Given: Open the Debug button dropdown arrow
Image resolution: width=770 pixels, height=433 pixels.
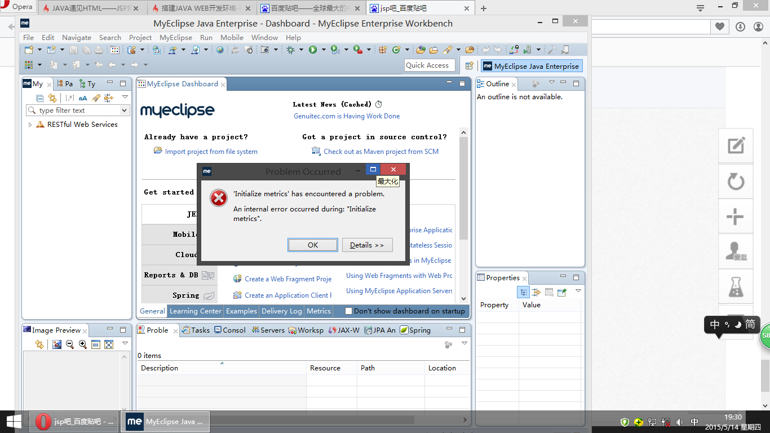Looking at the screenshot, I should (301, 50).
